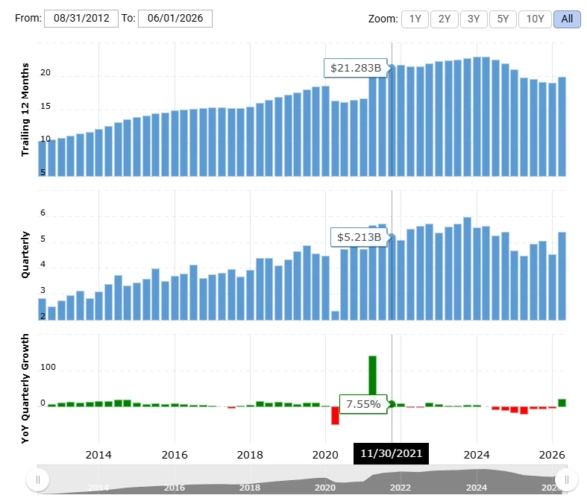
Task: Click the Zoom: label
Action: tap(383, 19)
